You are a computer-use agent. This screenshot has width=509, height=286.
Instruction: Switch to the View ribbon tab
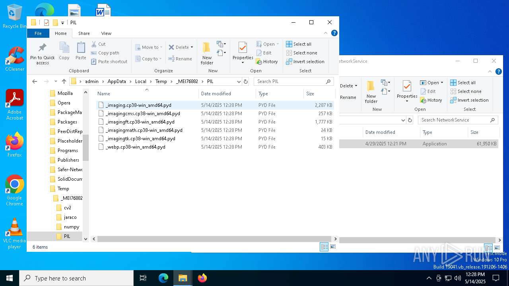pyautogui.click(x=106, y=33)
